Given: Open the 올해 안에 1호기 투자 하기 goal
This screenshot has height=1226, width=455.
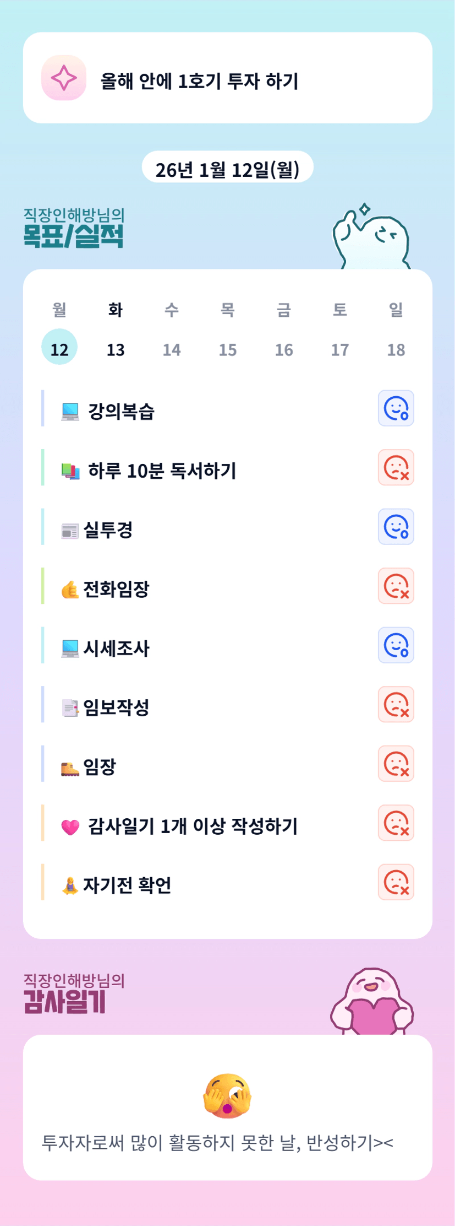Looking at the screenshot, I should 199,81.
